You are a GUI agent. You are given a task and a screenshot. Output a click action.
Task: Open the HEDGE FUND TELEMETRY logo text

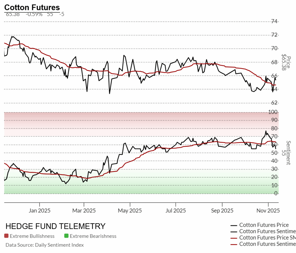(x=55, y=226)
